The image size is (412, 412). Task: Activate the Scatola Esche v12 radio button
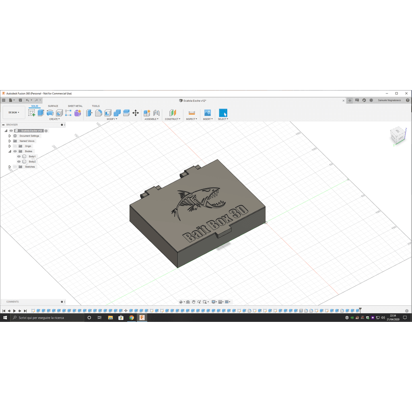tap(46, 131)
